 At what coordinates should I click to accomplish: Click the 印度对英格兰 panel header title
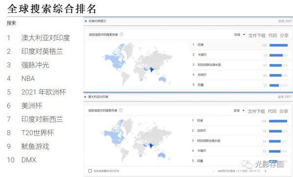97,21
